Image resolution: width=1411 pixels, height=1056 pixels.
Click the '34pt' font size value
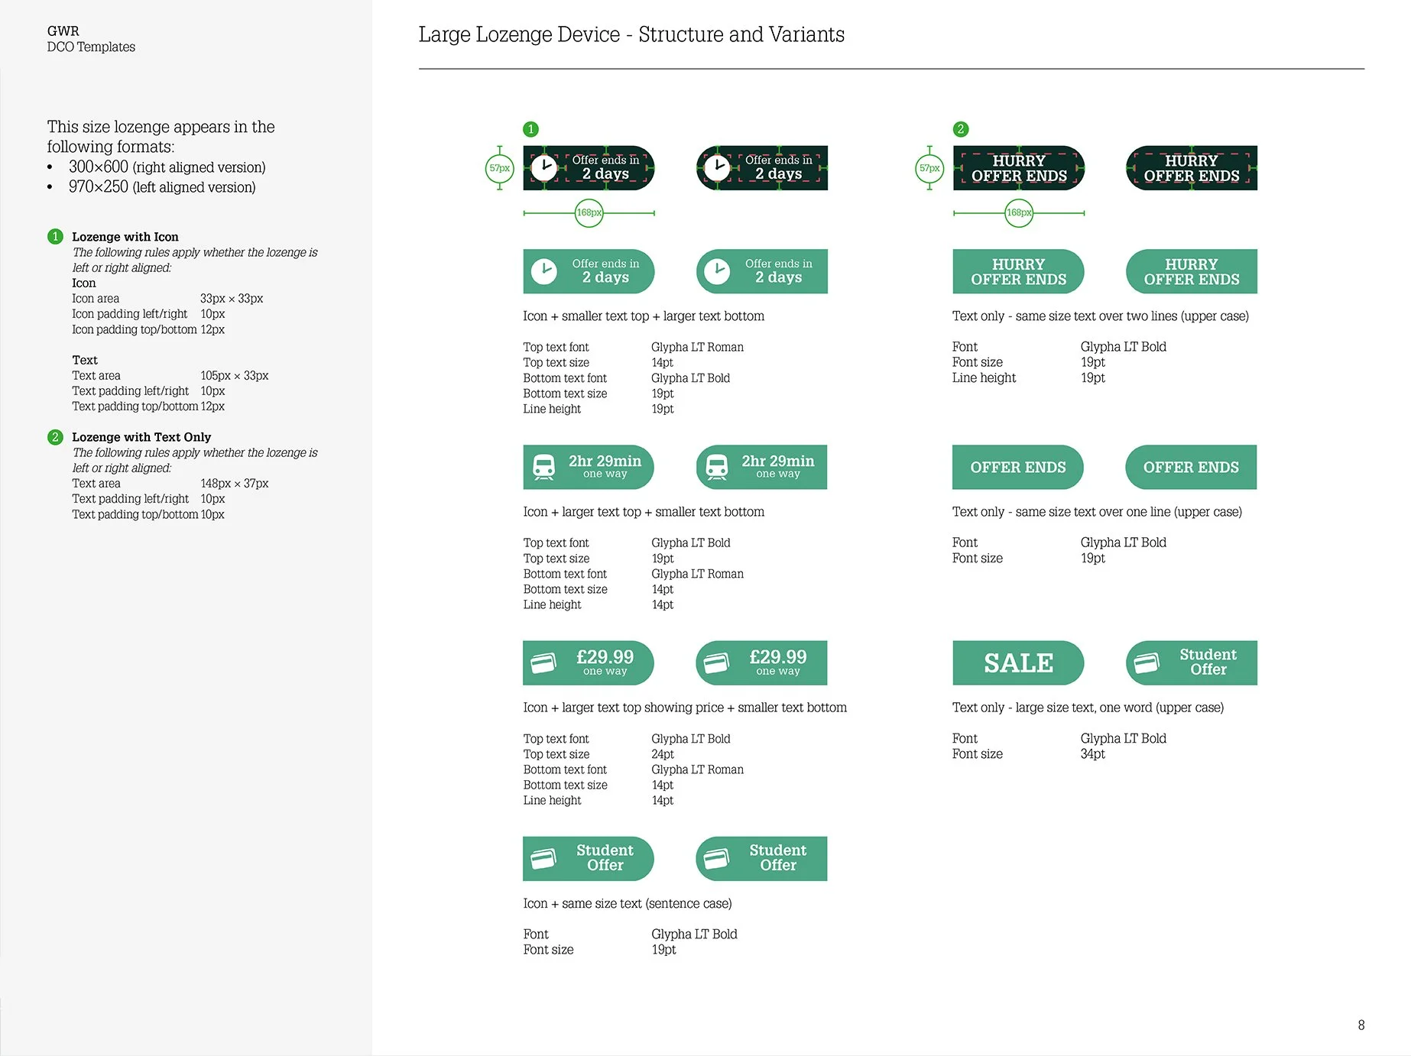point(1093,754)
